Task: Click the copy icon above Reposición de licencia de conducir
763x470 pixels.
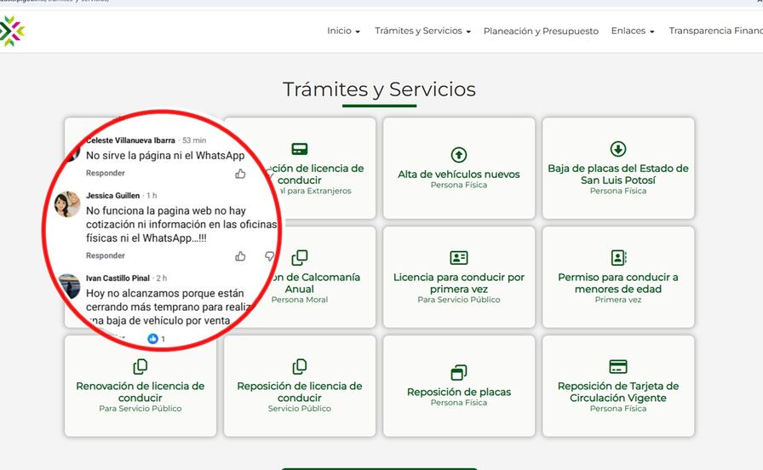Action: (299, 366)
